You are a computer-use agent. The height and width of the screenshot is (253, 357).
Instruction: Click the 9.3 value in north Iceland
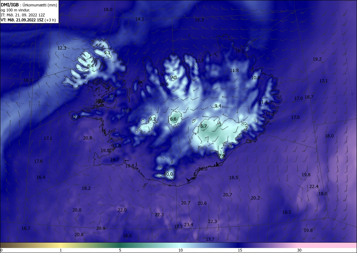click(x=174, y=77)
